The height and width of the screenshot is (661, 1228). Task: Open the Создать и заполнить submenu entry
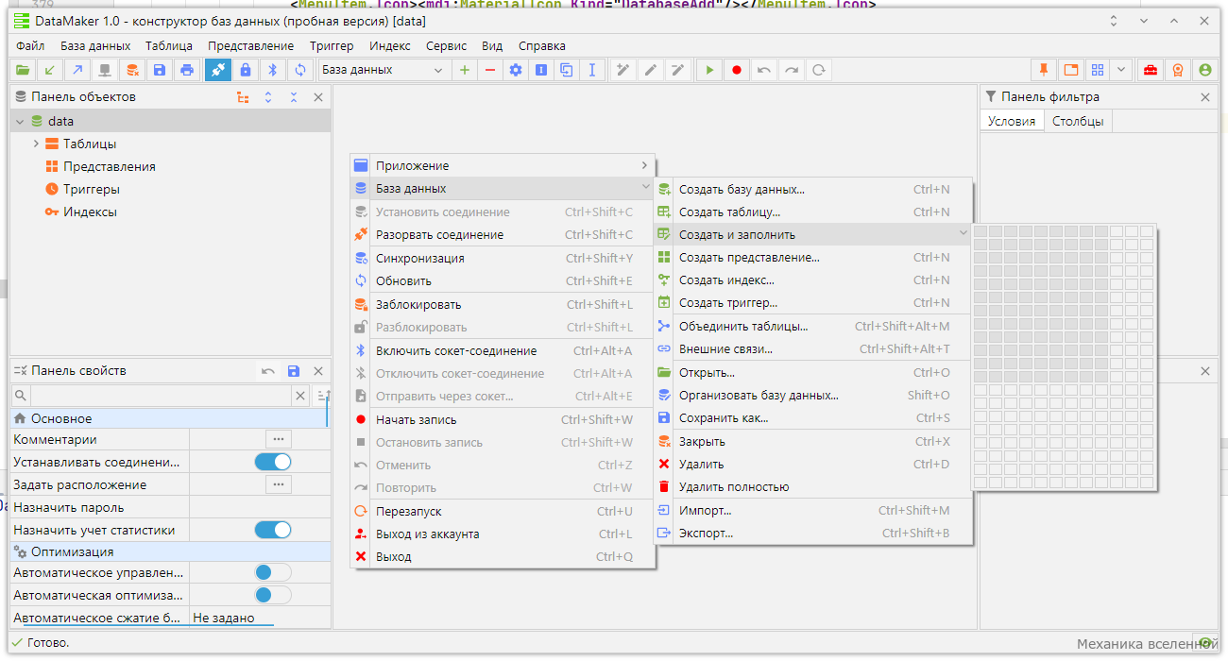(812, 234)
